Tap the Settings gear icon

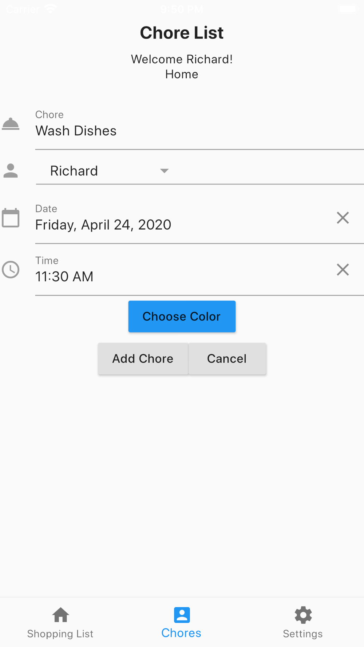tap(303, 615)
